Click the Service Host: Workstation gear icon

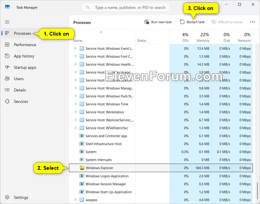[81, 112]
